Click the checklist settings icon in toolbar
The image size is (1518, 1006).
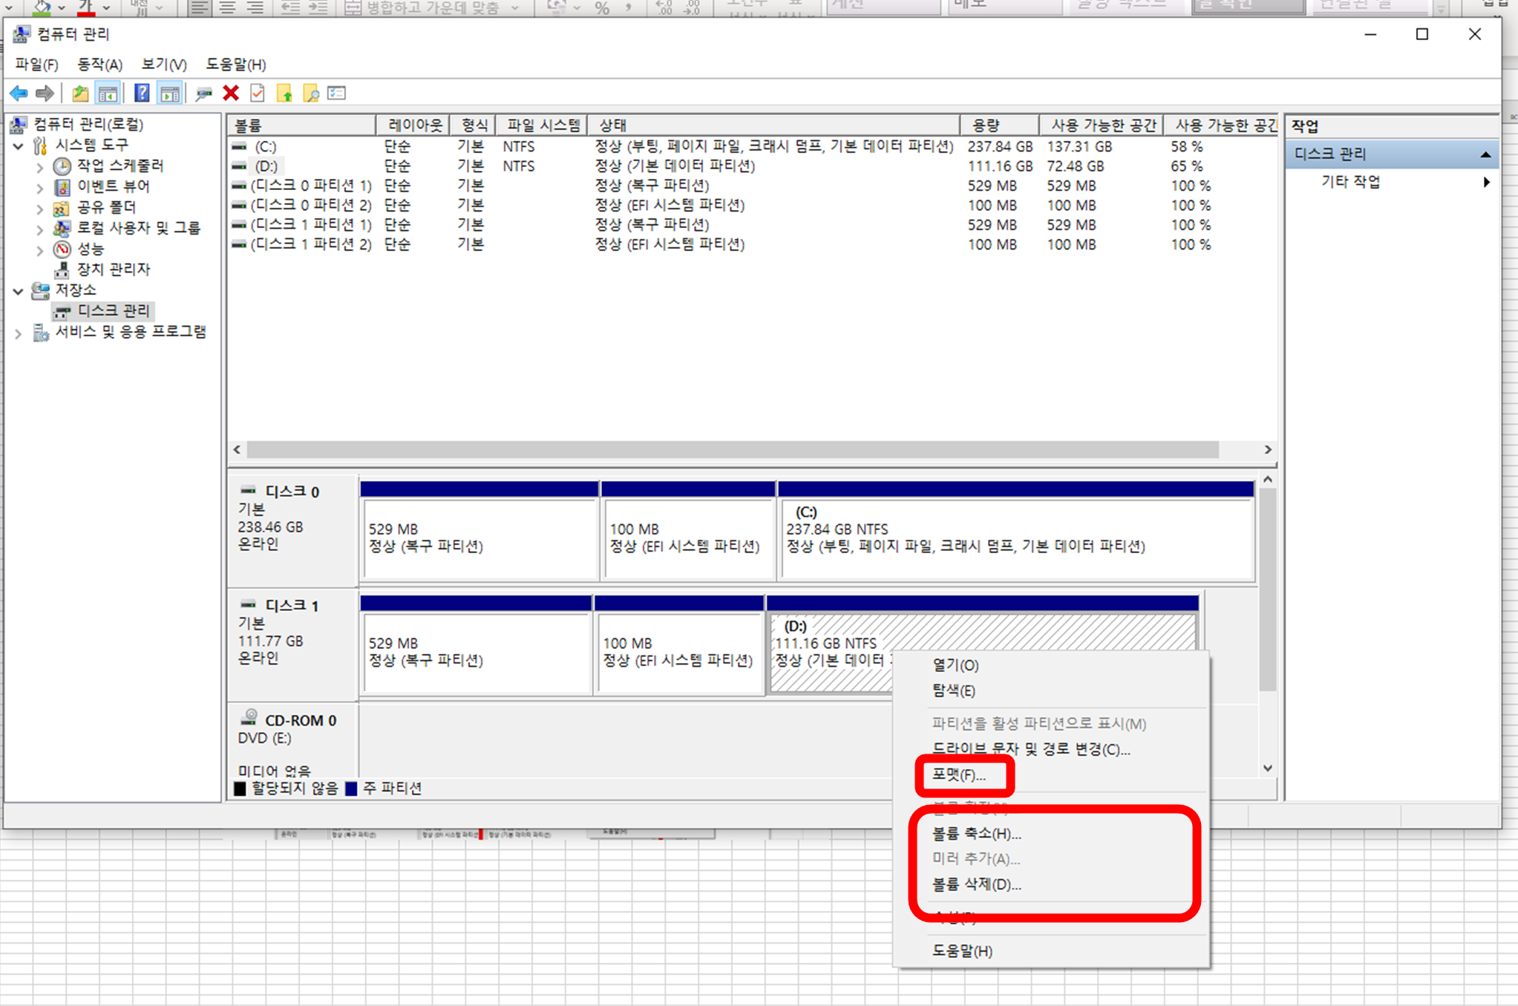337,94
